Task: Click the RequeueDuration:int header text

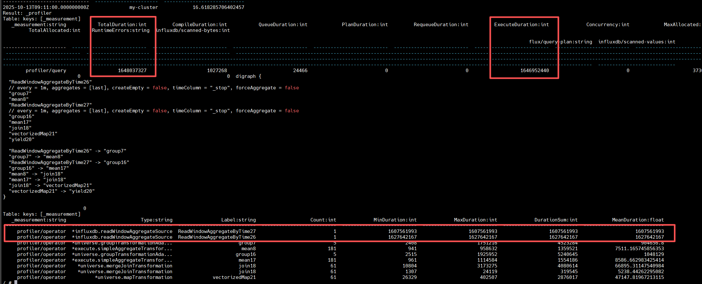Action: [441, 25]
